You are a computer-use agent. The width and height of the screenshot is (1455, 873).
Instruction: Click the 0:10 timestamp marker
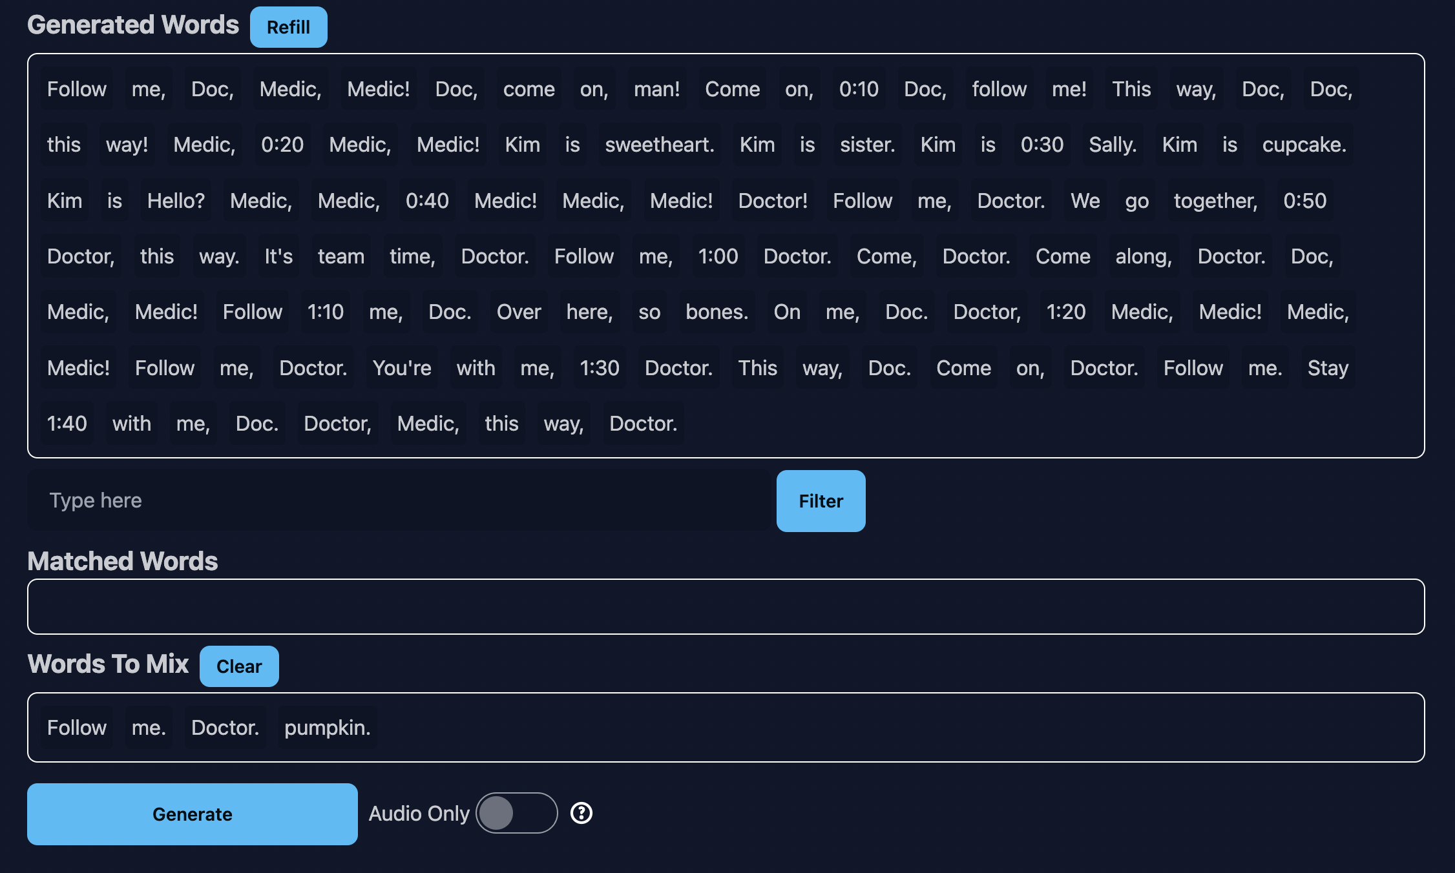pyautogui.click(x=858, y=89)
